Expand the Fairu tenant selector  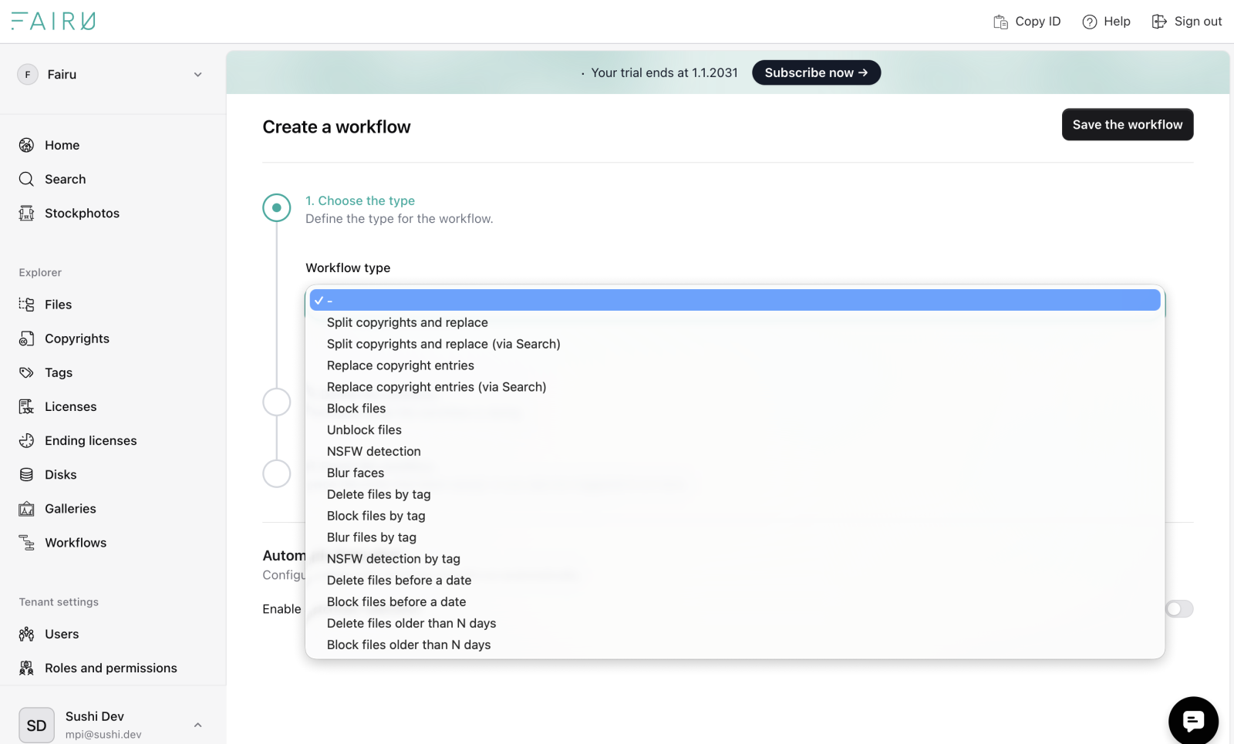tap(197, 75)
